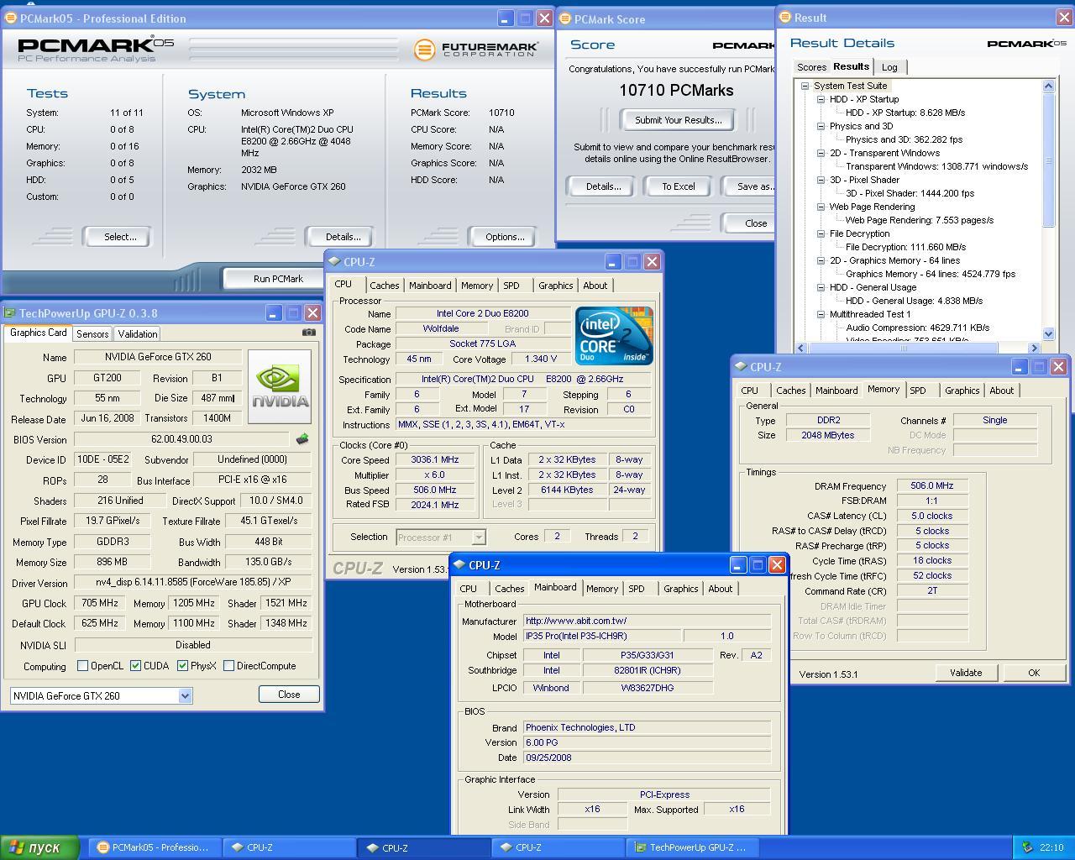This screenshot has height=860, width=1075.
Task: Click Close button in GPU-Z
Action: pyautogui.click(x=289, y=695)
